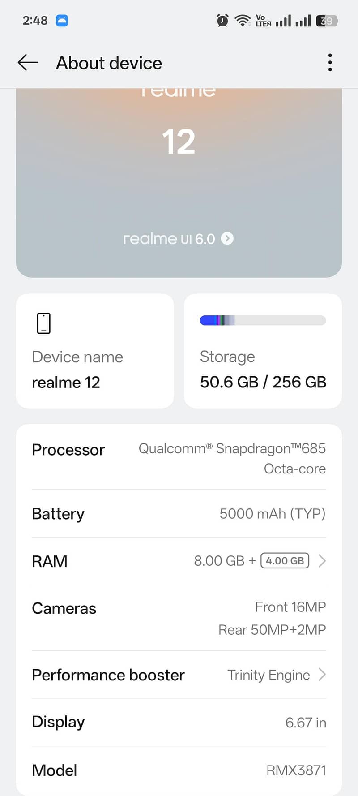Tap the phone icon on Device name card

[43, 323]
